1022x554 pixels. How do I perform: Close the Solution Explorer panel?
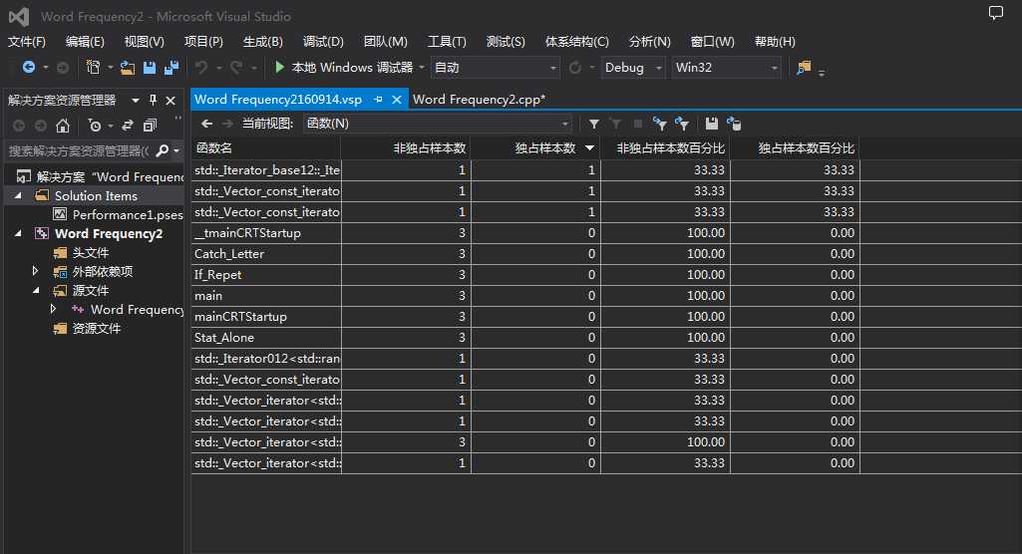click(x=170, y=101)
